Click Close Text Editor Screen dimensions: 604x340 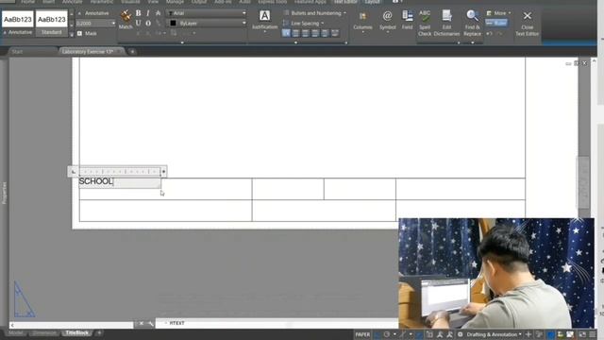tap(528, 23)
